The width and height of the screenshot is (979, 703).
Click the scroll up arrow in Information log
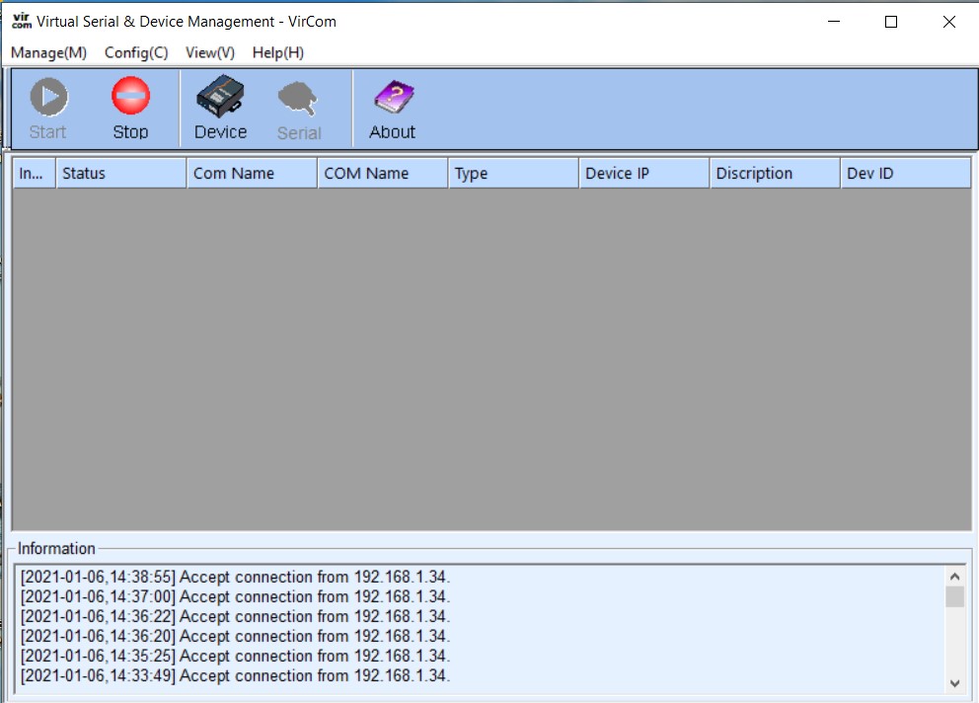[x=954, y=577]
